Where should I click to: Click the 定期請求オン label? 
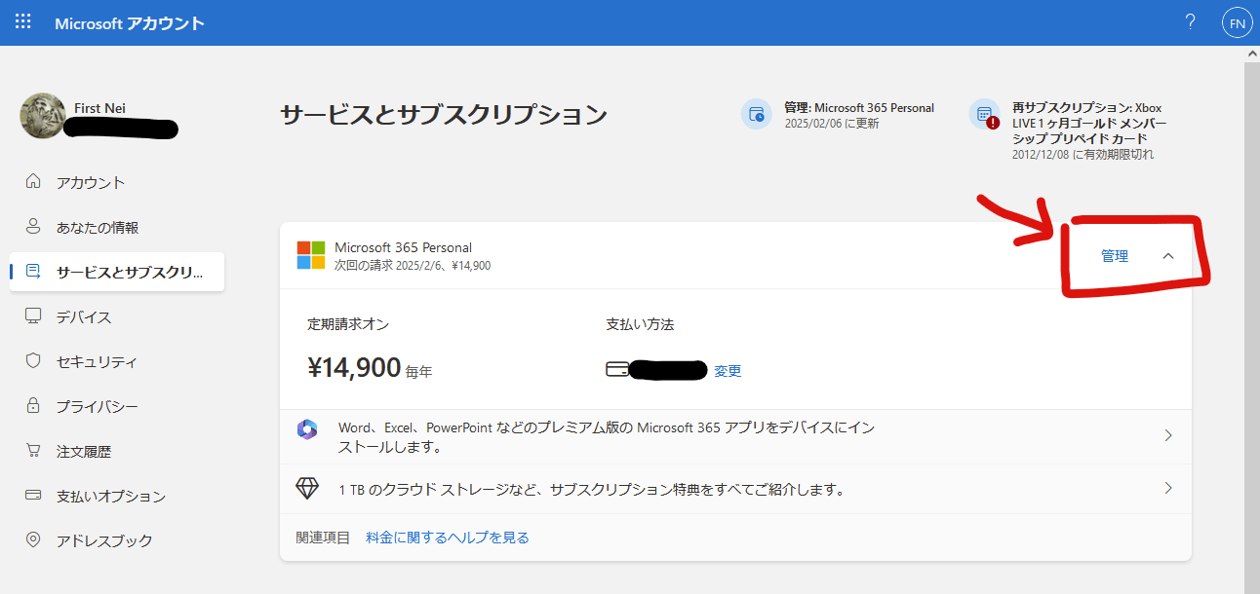click(348, 324)
